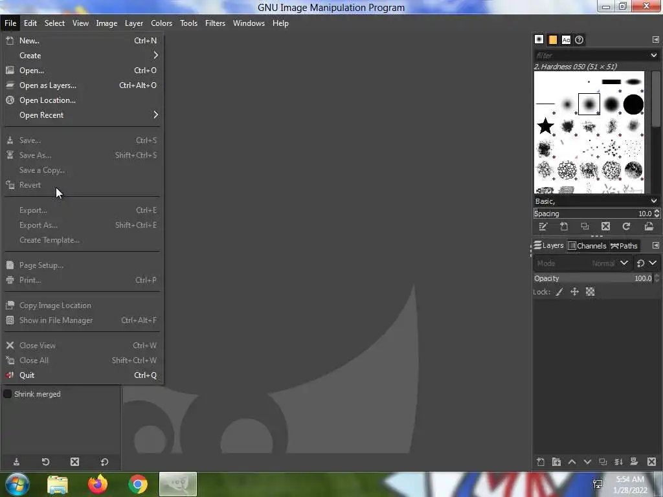
Task: Open the layer Mode dropdown
Action: [583, 263]
